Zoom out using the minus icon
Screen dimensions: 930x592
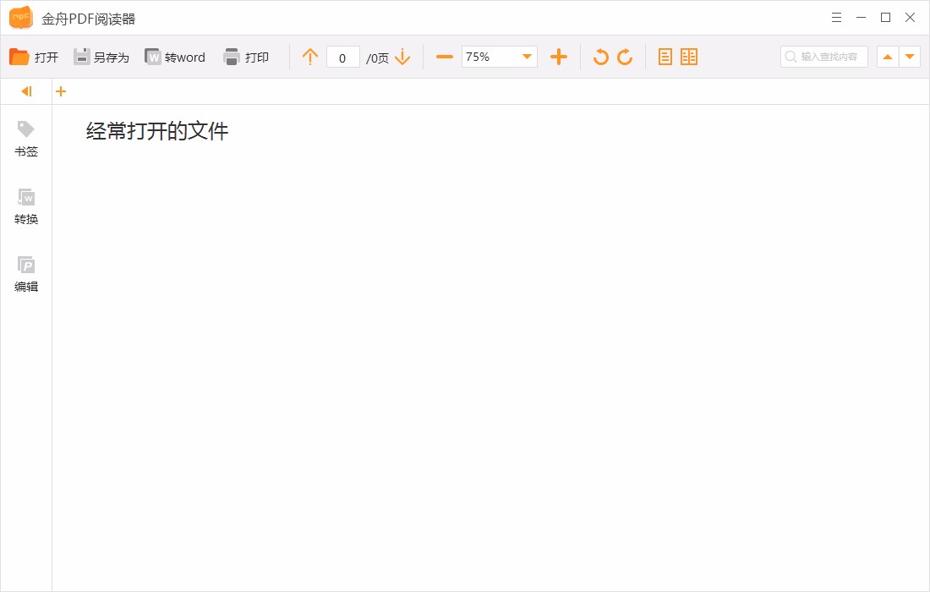click(443, 57)
